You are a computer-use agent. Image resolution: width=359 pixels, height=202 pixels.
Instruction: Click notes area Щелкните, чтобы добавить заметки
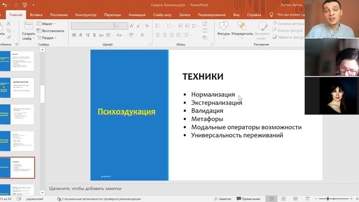click(x=85, y=189)
